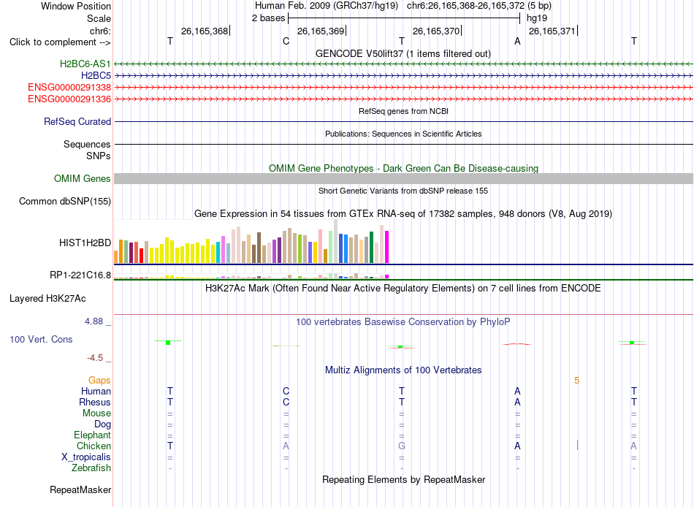Click 'Repeating Elements by RepeatMasker' title
This screenshot has height=507, width=694.
pos(403,479)
